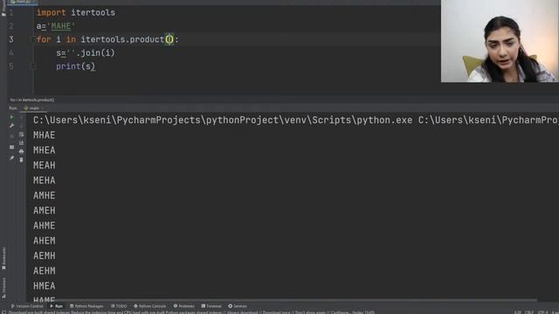This screenshot has height=314, width=559.
Task: Click output line AHEM
Action: 45,241
